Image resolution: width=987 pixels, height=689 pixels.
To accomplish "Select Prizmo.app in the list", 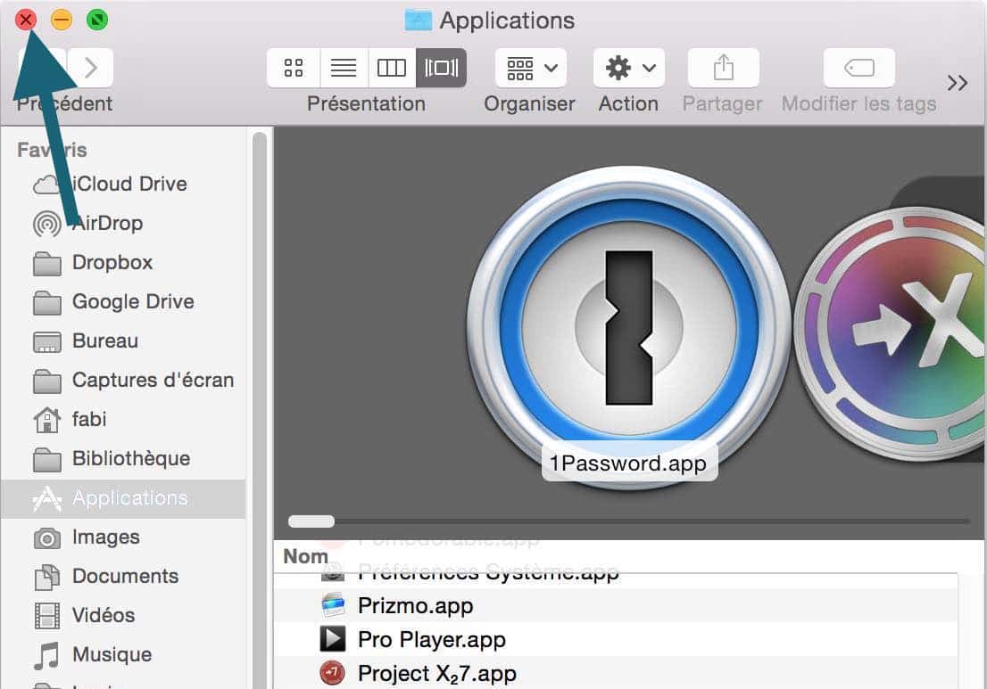I will [x=616, y=606].
